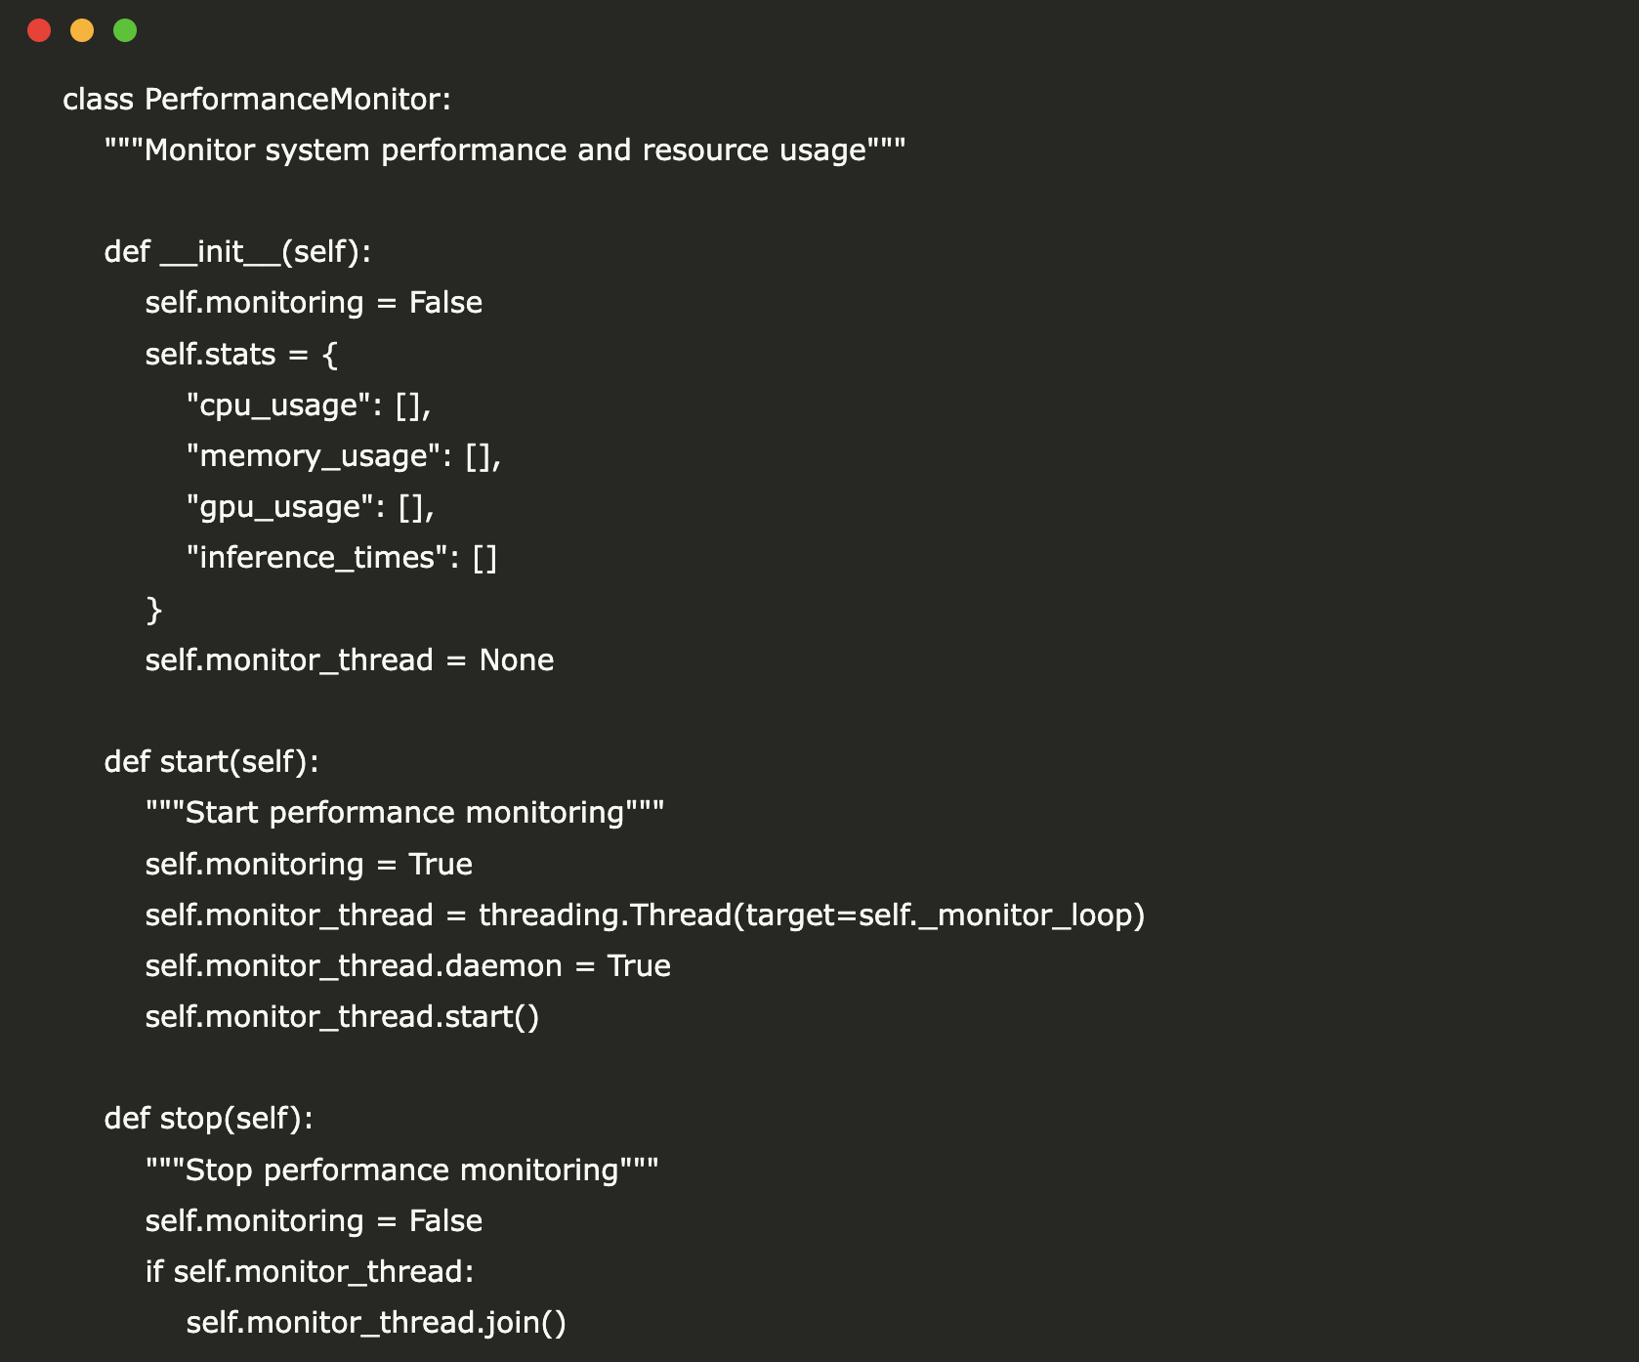
Task: Click the "def stop(self):" definition line
Action: 208,1119
